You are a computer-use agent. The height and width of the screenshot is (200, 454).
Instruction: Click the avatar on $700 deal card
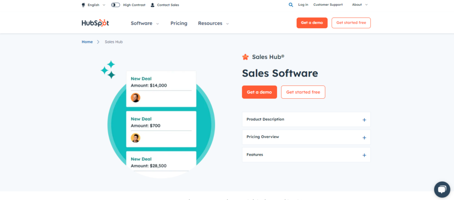(136, 138)
